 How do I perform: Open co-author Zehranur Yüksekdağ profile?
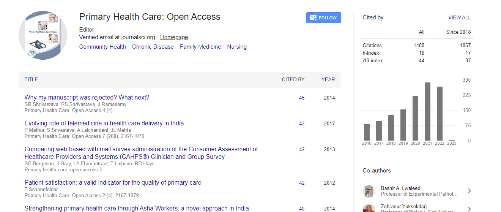click(403, 206)
